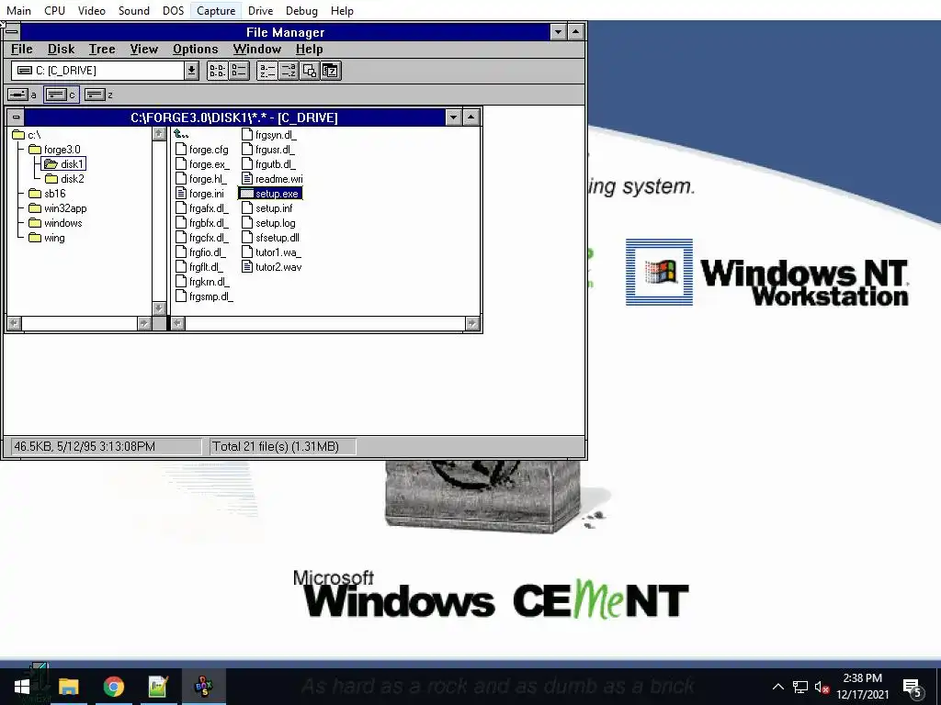Image resolution: width=941 pixels, height=705 pixels.
Task: Open Google Chrome from taskbar
Action: [x=113, y=687]
